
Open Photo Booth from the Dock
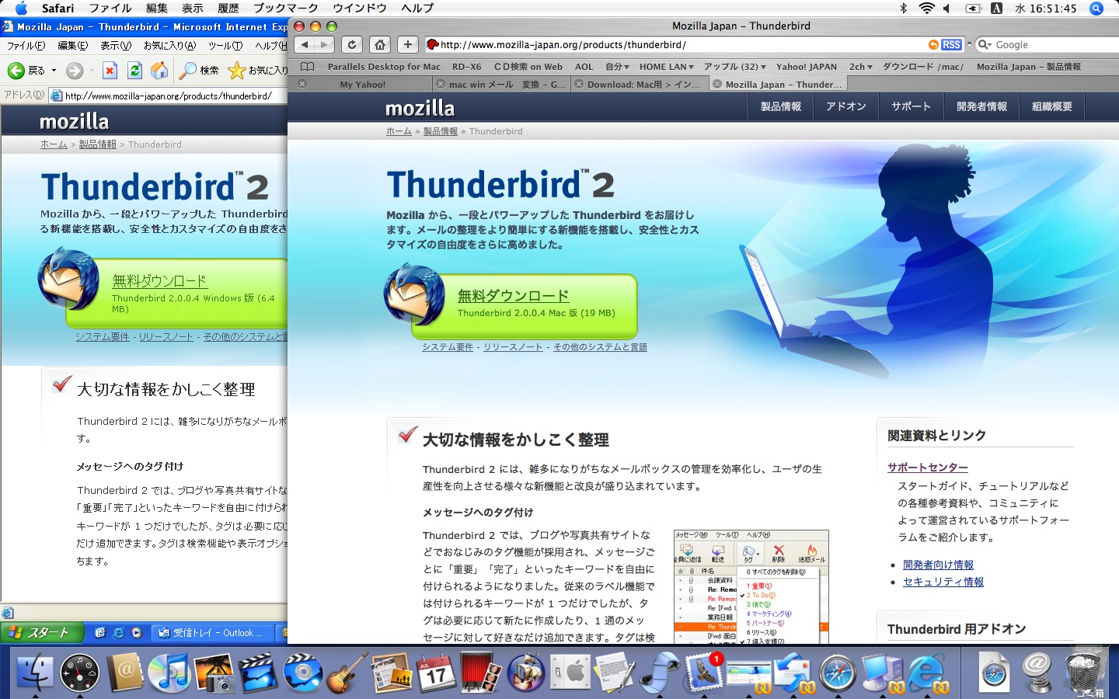(x=482, y=673)
